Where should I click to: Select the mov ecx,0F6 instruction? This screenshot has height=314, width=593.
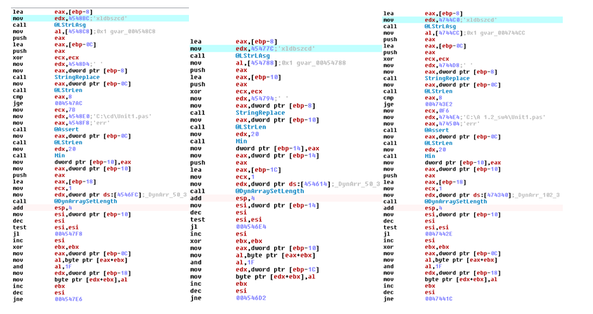[x=437, y=111]
